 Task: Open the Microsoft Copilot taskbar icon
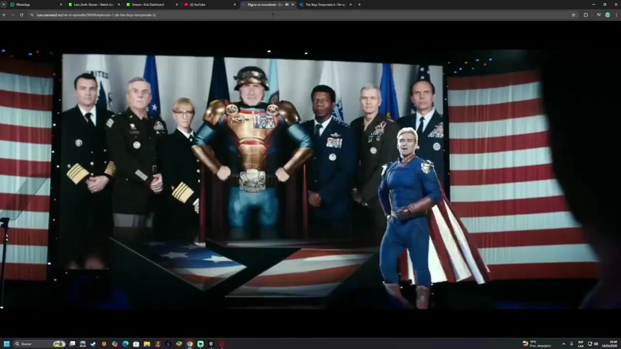coord(114,344)
